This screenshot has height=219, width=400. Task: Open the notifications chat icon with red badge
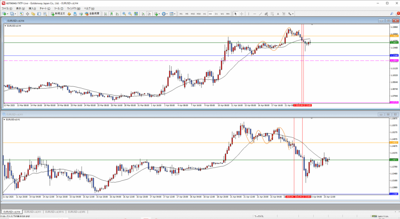pyautogui.click(x=397, y=14)
